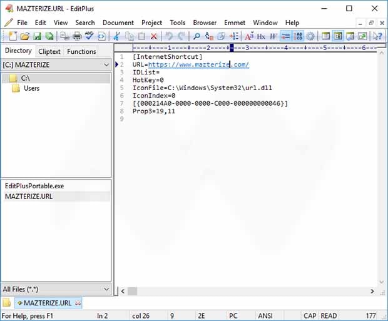The width and height of the screenshot is (388, 321).
Task: Click the View in Browser icon
Action: click(101, 36)
